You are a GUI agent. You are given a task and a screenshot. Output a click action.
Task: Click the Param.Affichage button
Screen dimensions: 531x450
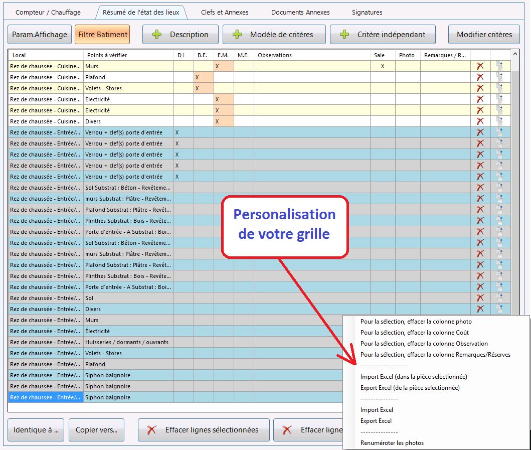(x=40, y=34)
